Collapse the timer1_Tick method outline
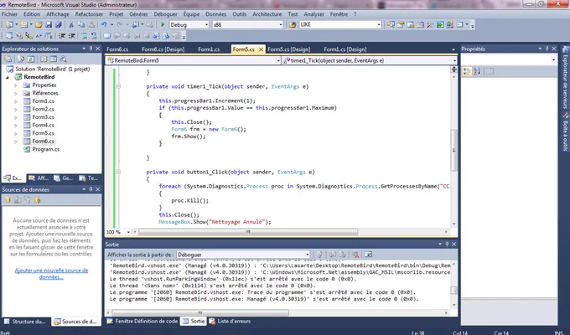570x335 pixels. [118, 86]
